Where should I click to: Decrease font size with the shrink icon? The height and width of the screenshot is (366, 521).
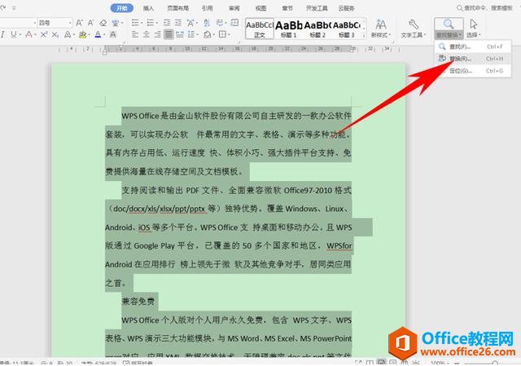(90, 23)
